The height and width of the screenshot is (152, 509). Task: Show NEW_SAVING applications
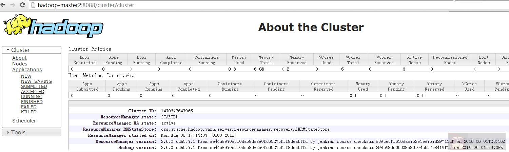36,81
